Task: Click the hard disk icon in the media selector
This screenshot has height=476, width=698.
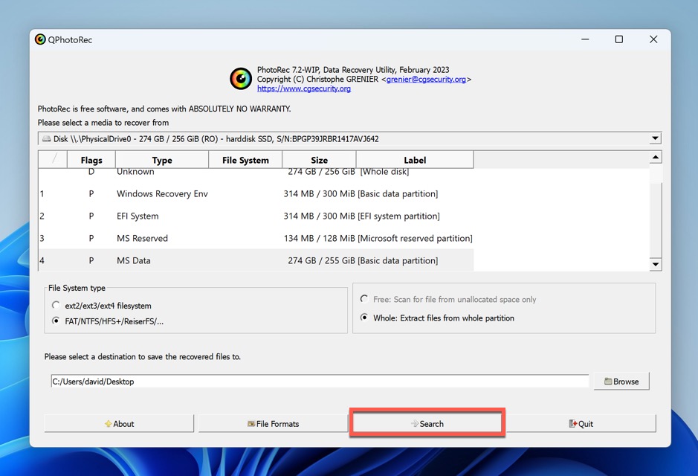Action: point(48,138)
